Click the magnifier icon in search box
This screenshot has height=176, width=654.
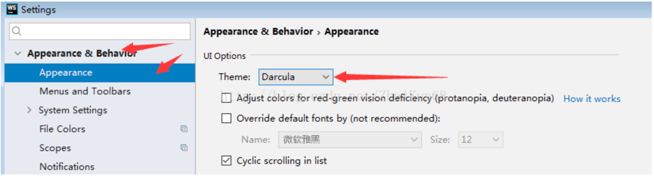[x=17, y=31]
